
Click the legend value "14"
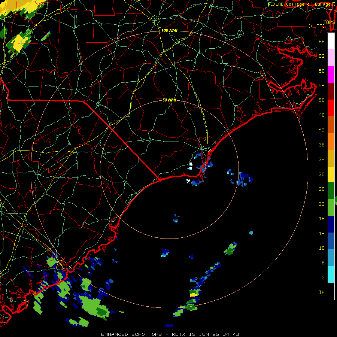click(322, 233)
